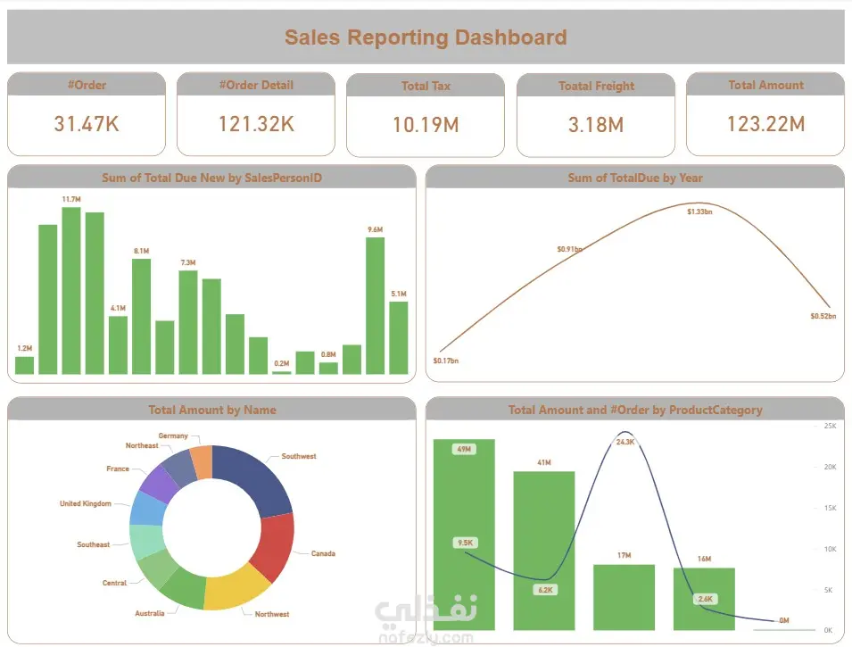Select the smallest 0.2M salesperson bar
This screenshot has height=647, width=852.
point(281,372)
